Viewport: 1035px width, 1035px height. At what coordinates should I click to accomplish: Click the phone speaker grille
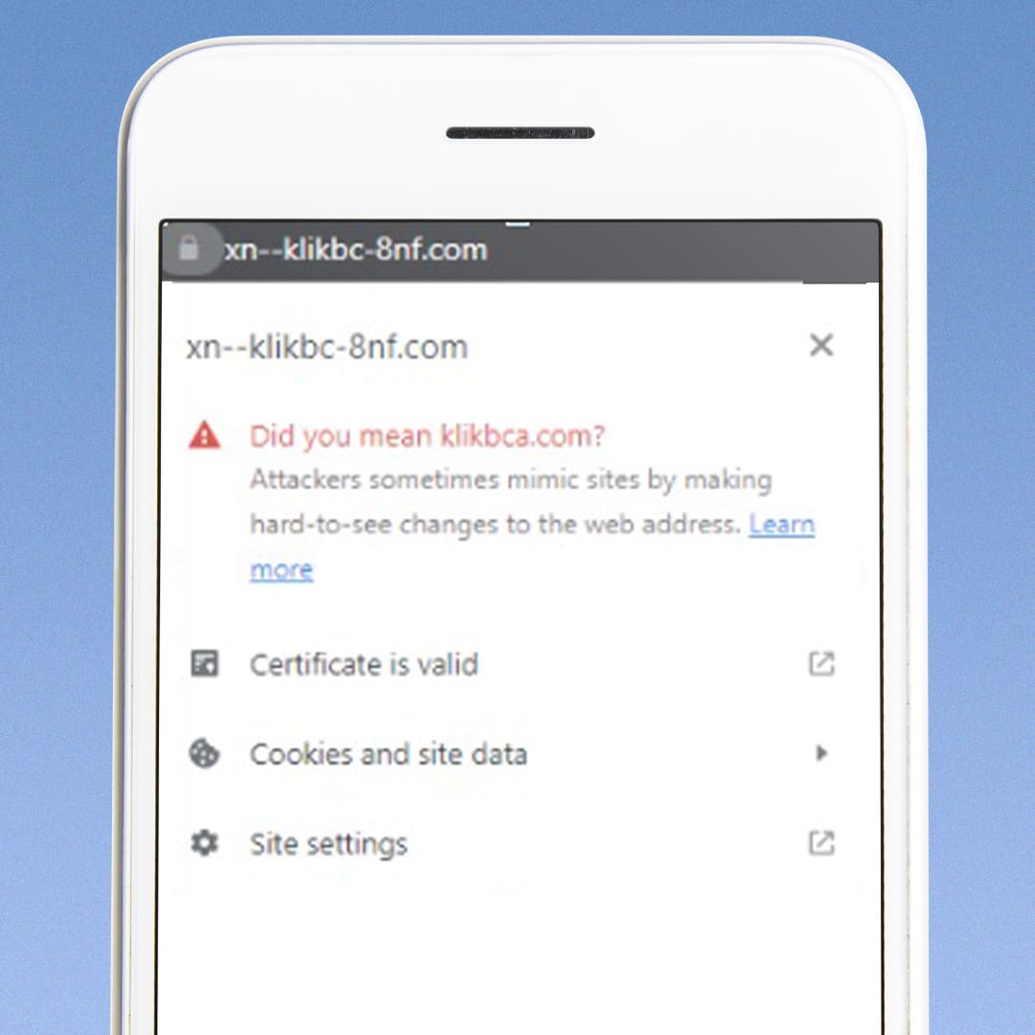tap(520, 133)
